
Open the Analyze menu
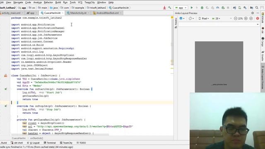(38, 2)
